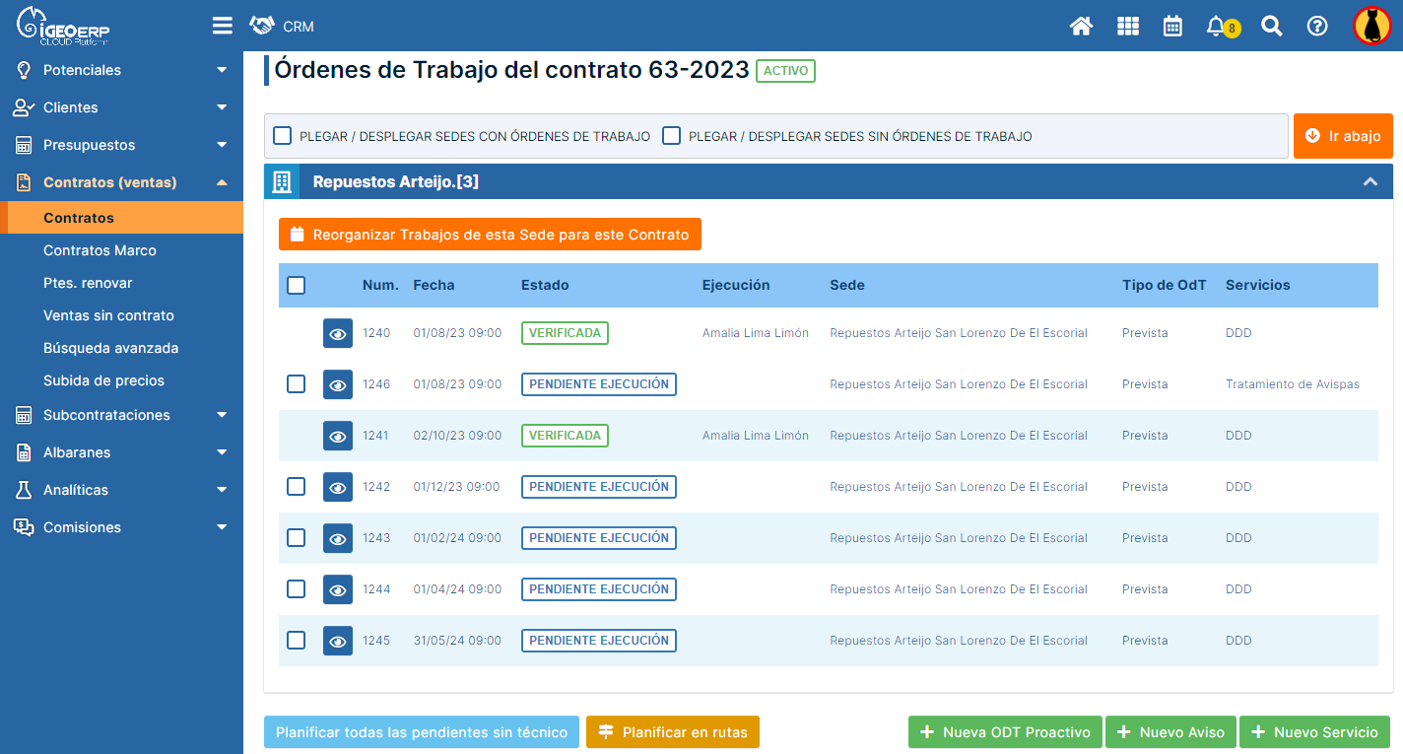Image resolution: width=1403 pixels, height=754 pixels.
Task: Check the select-all table header checkbox
Action: (x=296, y=286)
